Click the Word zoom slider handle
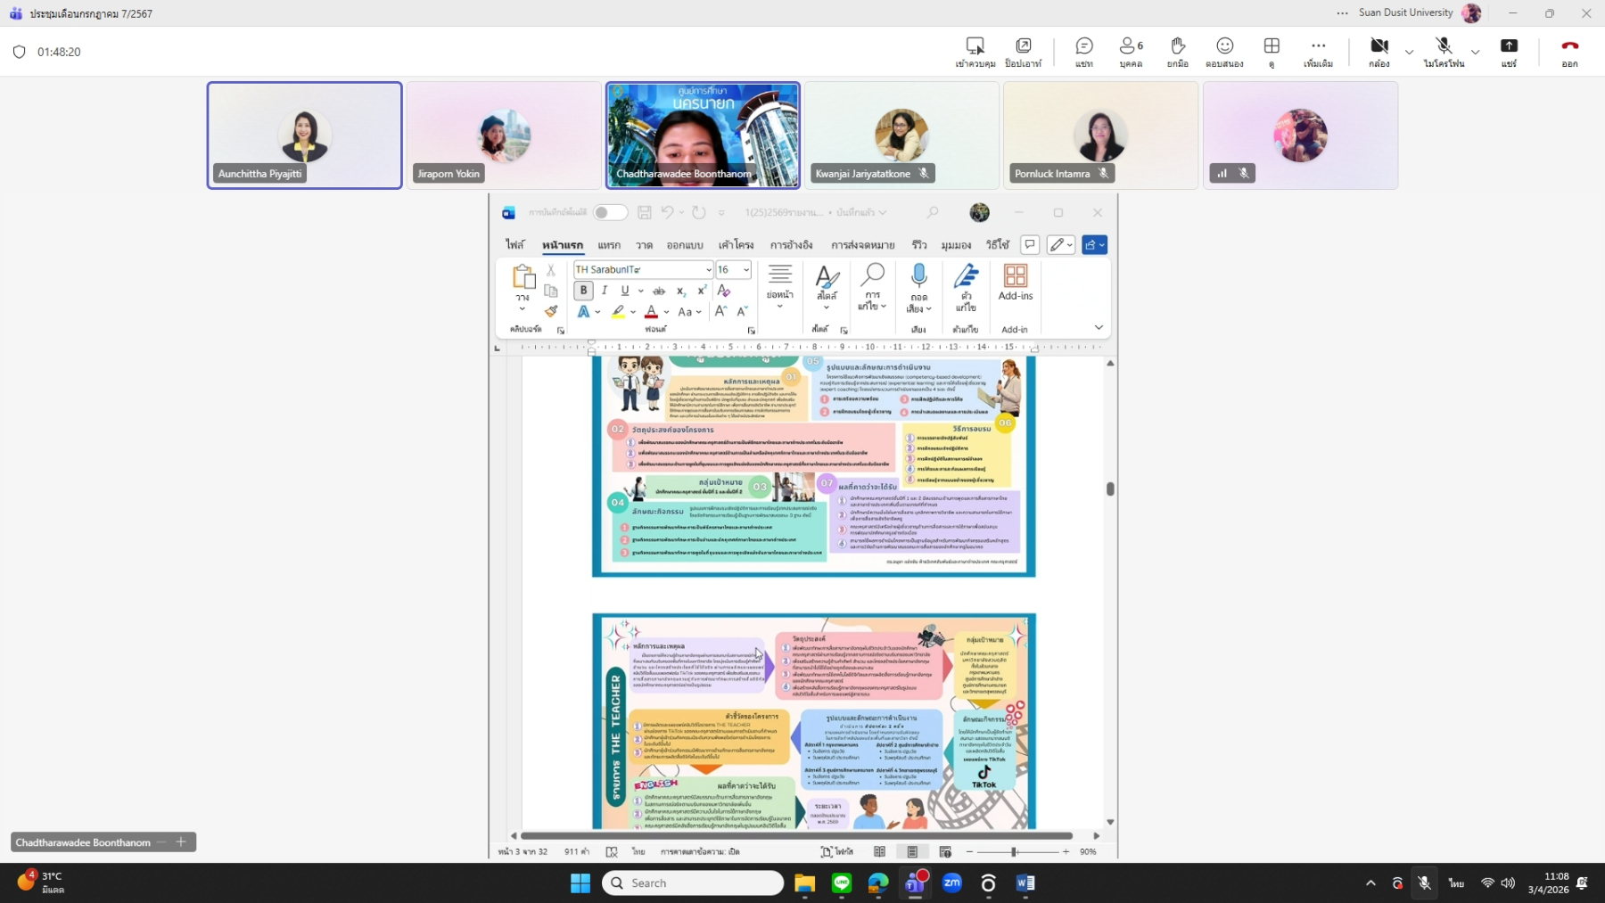The height and width of the screenshot is (903, 1605). [x=1014, y=852]
